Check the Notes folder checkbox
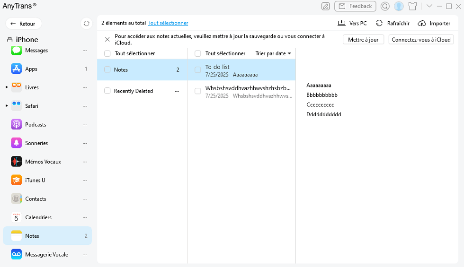 click(107, 70)
